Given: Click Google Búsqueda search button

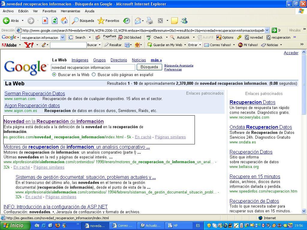Looking at the screenshot, I should point(149,67).
